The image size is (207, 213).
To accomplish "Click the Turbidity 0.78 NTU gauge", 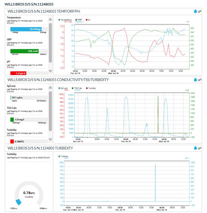I will tap(29, 194).
